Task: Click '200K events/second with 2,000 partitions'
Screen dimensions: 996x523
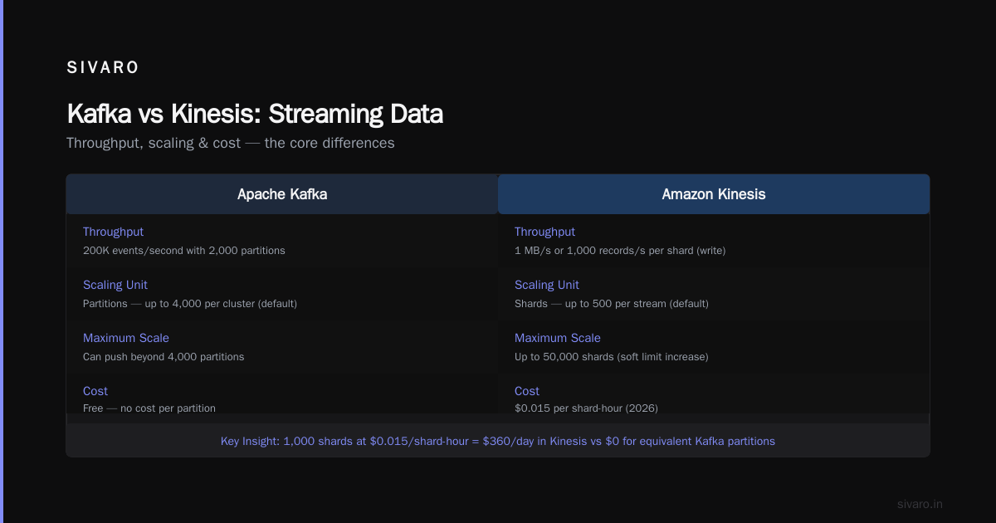Action: click(x=183, y=251)
